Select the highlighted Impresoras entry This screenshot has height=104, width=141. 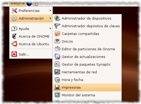click(x=87, y=87)
